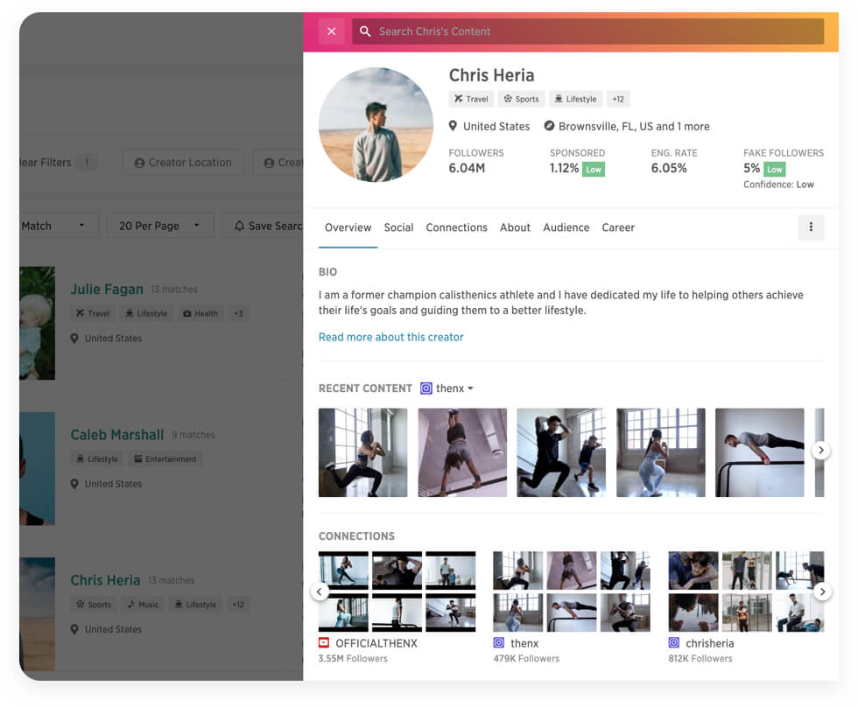Follow the Read more about this creator link
This screenshot has height=707, width=858.
[390, 337]
